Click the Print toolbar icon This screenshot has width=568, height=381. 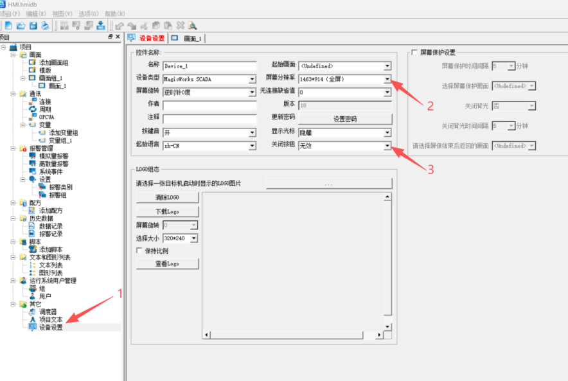[x=45, y=25]
